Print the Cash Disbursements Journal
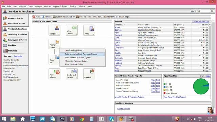This screenshot has height=122, width=217. click(x=158, y=83)
